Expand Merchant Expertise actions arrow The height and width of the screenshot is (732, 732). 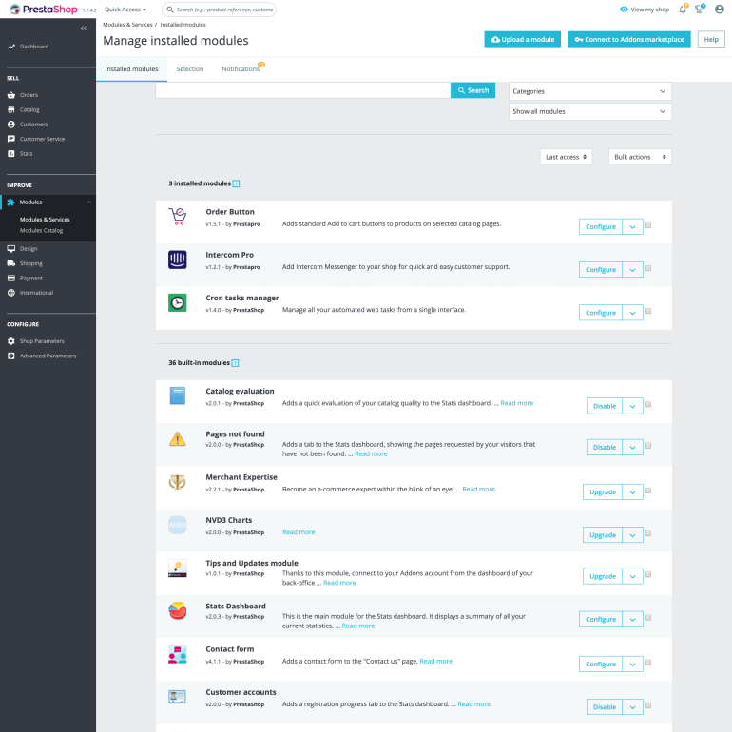[x=632, y=492]
